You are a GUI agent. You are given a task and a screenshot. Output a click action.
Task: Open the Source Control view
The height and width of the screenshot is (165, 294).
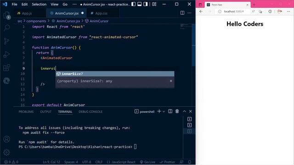click(6, 41)
